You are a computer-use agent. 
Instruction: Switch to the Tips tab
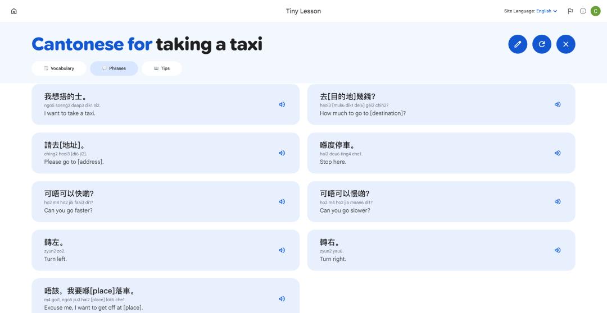point(161,68)
